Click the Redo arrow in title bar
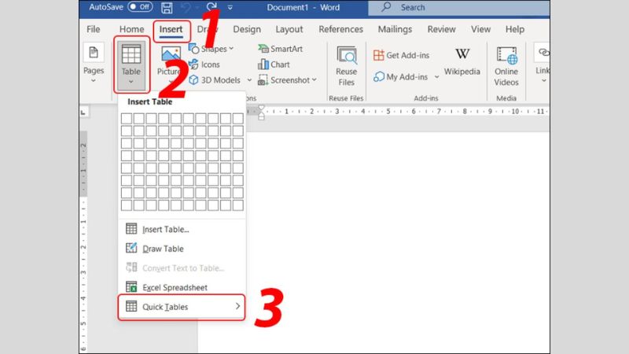Screen dimensions: 629x354 [212, 7]
